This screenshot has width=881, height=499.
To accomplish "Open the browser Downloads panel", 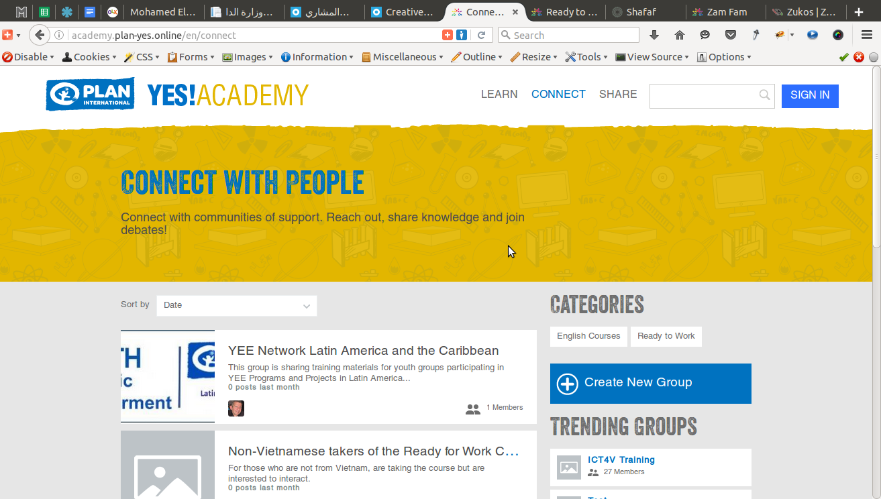I will tap(654, 35).
